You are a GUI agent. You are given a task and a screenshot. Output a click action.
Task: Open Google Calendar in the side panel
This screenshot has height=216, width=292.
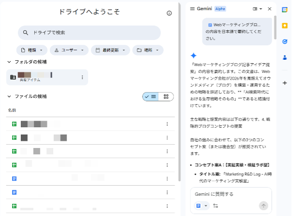(285, 10)
